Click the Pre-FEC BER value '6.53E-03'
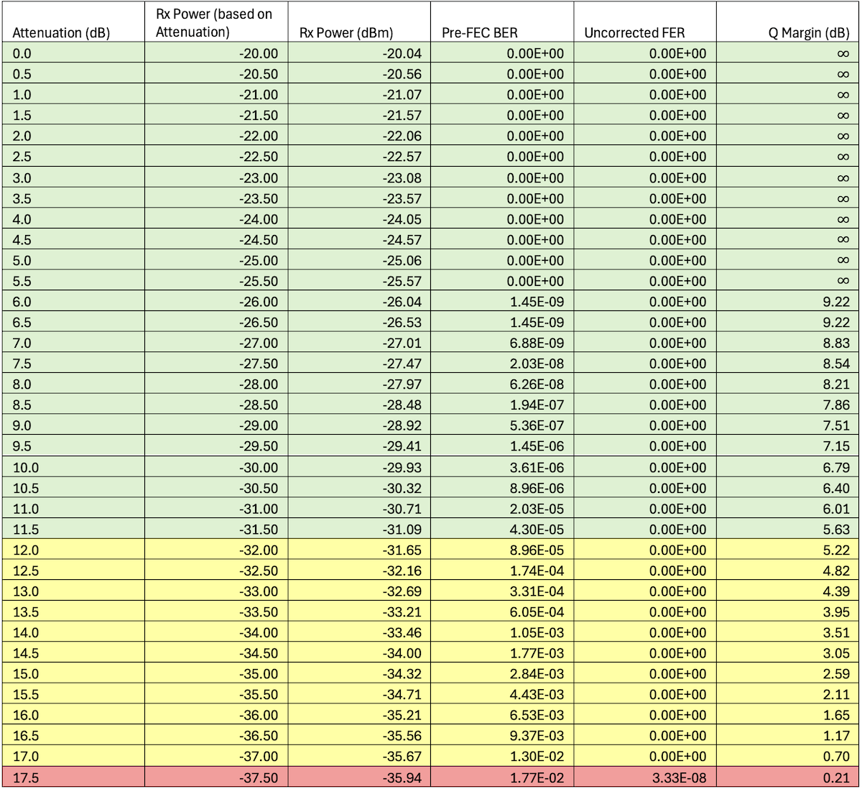 point(502,716)
